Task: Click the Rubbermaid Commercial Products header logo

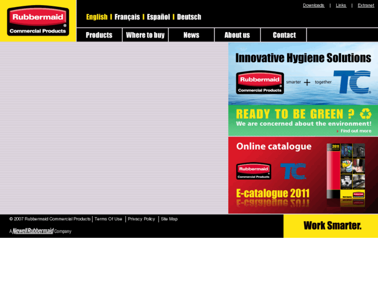Action: tap(38, 21)
